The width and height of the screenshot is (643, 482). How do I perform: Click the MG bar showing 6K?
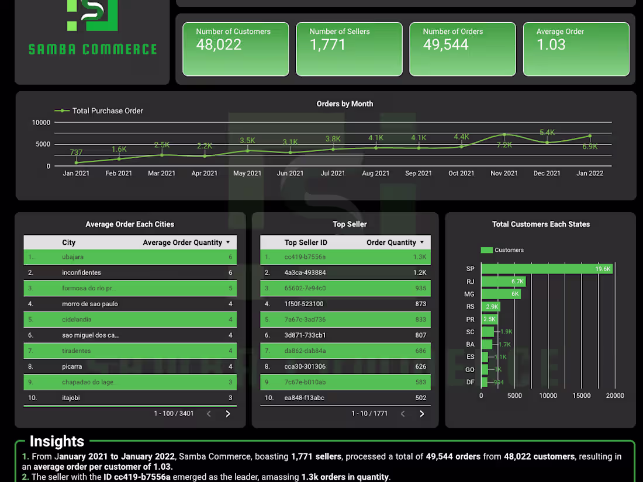[501, 294]
